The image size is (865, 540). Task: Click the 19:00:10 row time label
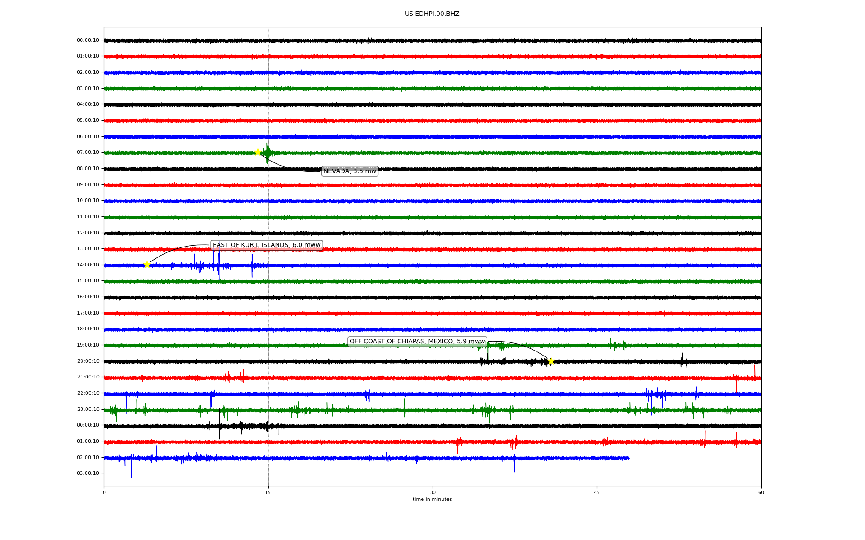pyautogui.click(x=88, y=345)
